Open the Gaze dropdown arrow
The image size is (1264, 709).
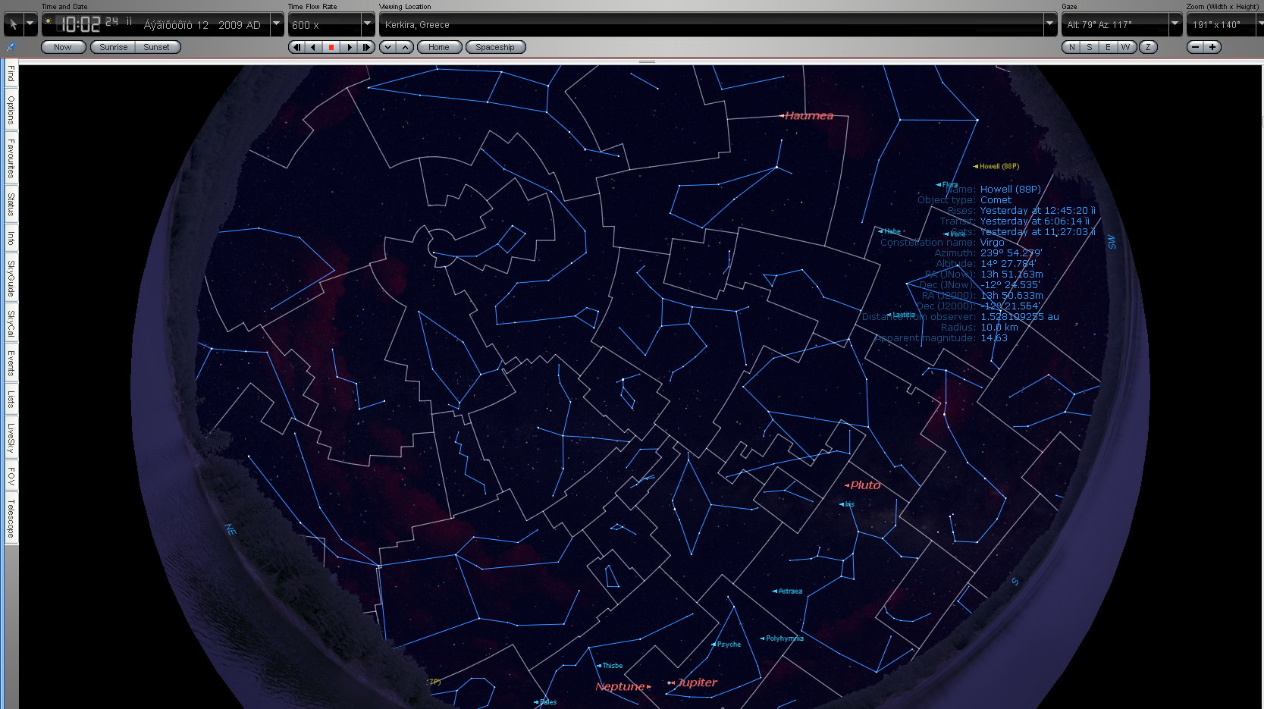1175,24
